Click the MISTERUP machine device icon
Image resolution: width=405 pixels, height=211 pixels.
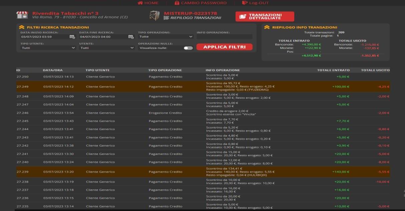click(154, 15)
